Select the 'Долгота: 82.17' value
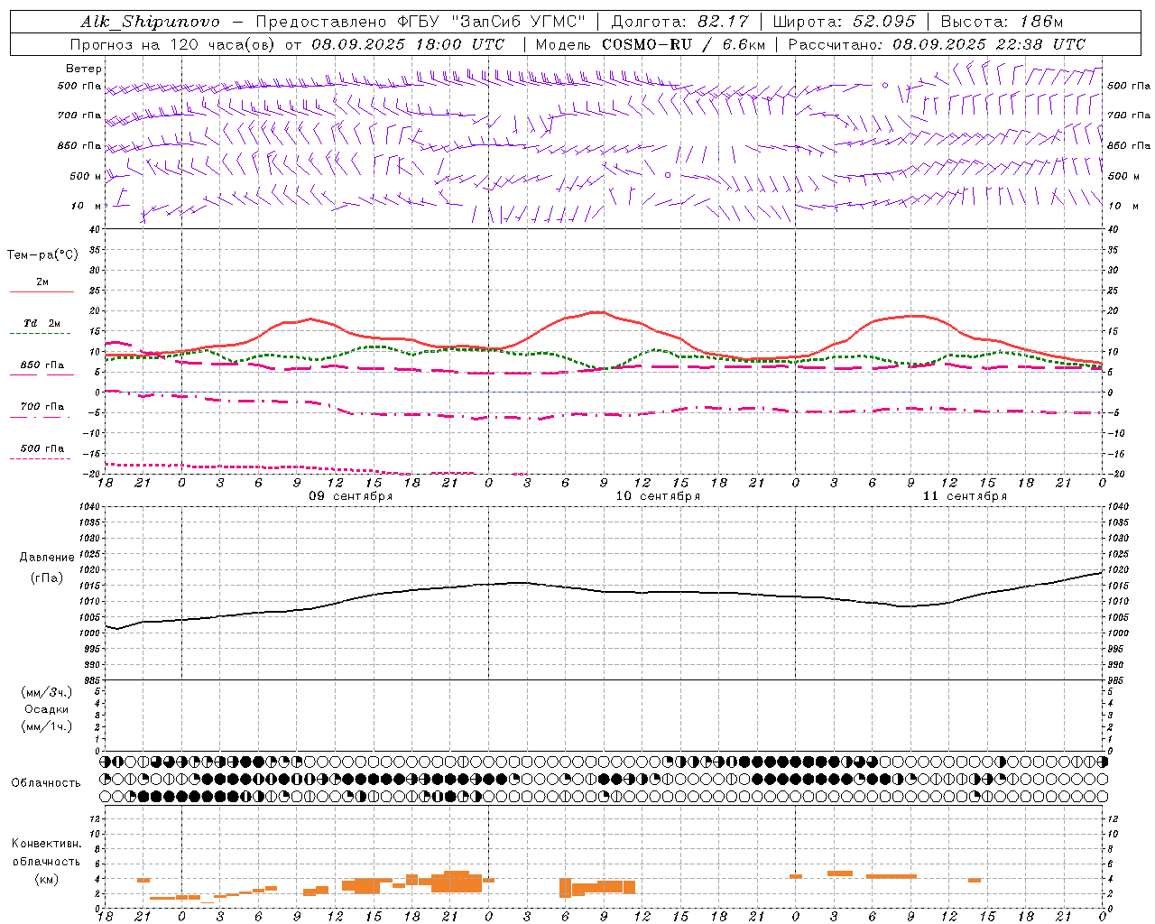 (681, 22)
